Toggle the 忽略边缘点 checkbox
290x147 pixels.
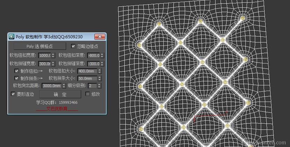pos(73,46)
